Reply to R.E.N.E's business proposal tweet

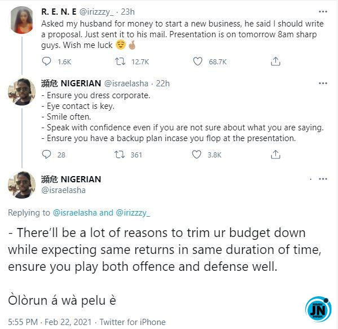click(x=46, y=62)
